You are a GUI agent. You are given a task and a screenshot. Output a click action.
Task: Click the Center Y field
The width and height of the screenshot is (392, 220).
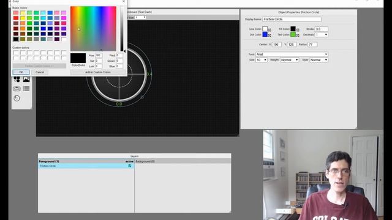tap(292, 45)
